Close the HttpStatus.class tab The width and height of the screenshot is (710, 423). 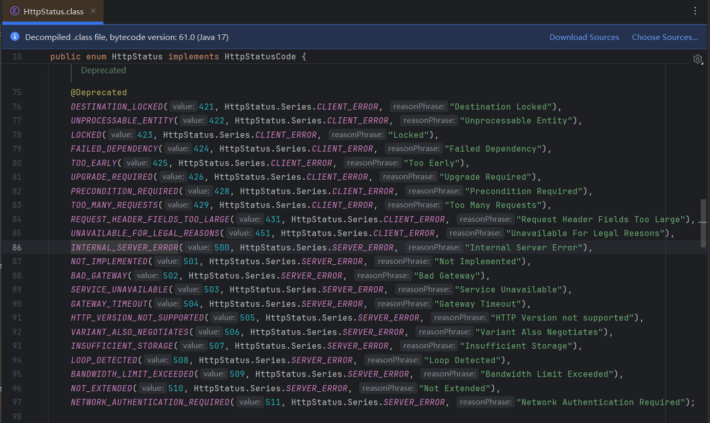pos(93,11)
